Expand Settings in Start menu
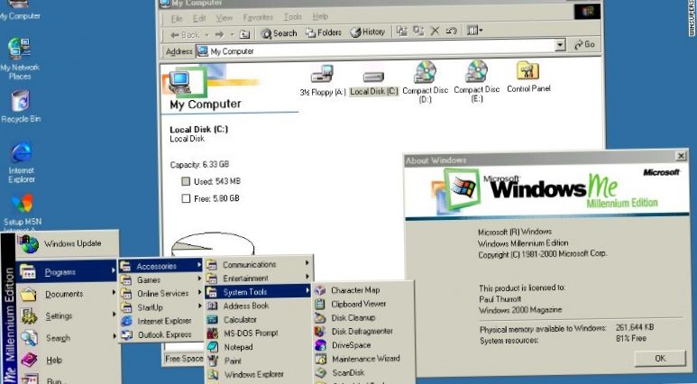 click(x=67, y=316)
